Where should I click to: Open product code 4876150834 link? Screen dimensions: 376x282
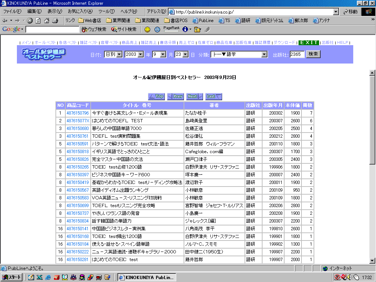[78, 221]
